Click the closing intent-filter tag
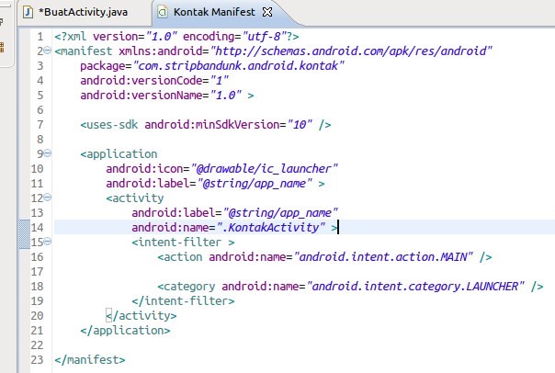 [183, 301]
